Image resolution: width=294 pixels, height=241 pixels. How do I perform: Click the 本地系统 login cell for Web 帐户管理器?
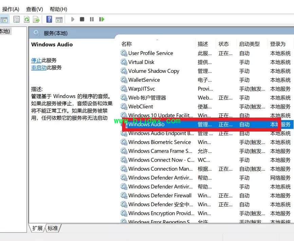(x=280, y=98)
